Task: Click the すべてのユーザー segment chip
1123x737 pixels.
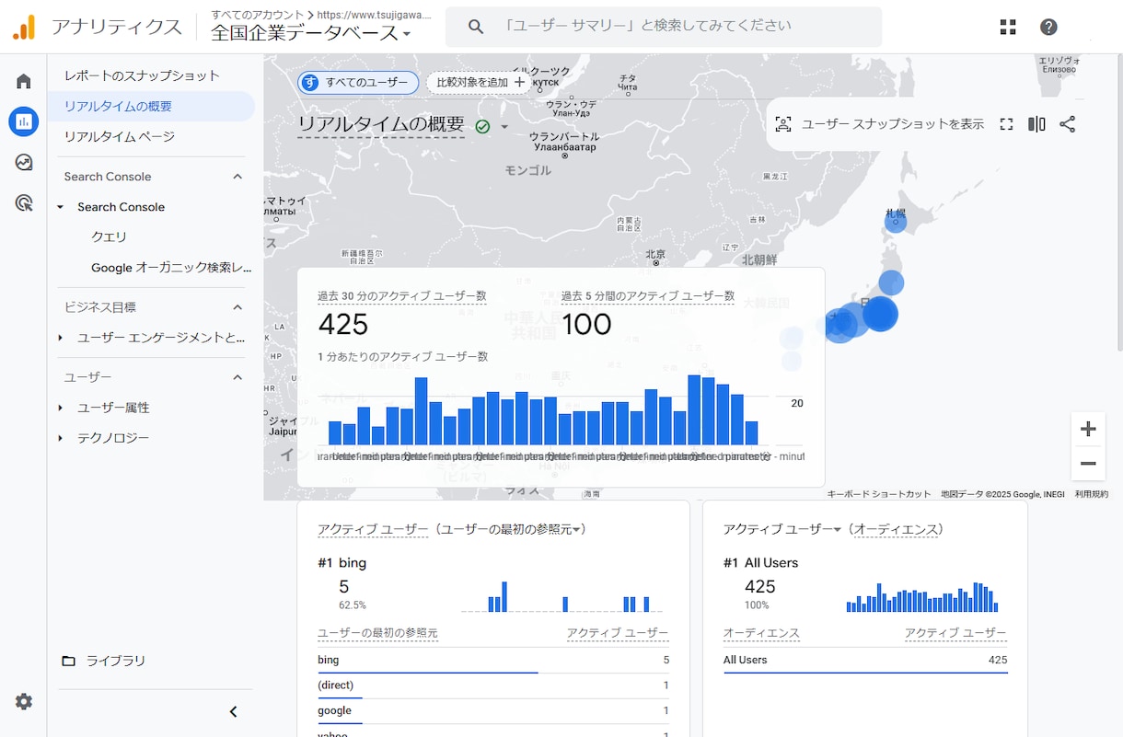Action: (x=358, y=83)
